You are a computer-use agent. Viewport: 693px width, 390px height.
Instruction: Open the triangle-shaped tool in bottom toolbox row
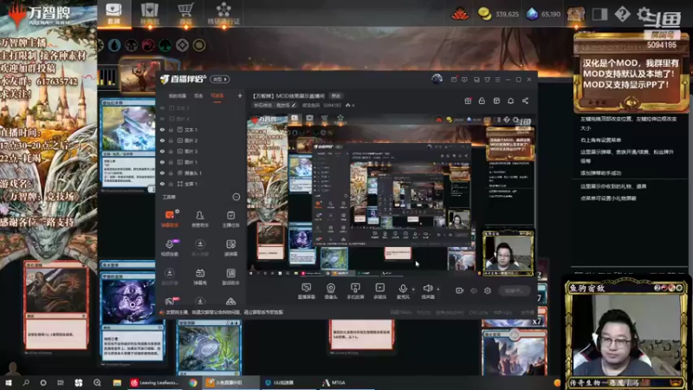pos(230,302)
